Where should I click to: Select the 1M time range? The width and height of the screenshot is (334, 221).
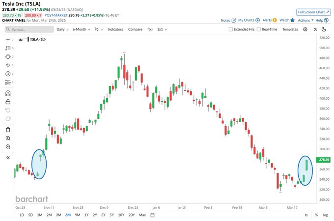point(40,215)
